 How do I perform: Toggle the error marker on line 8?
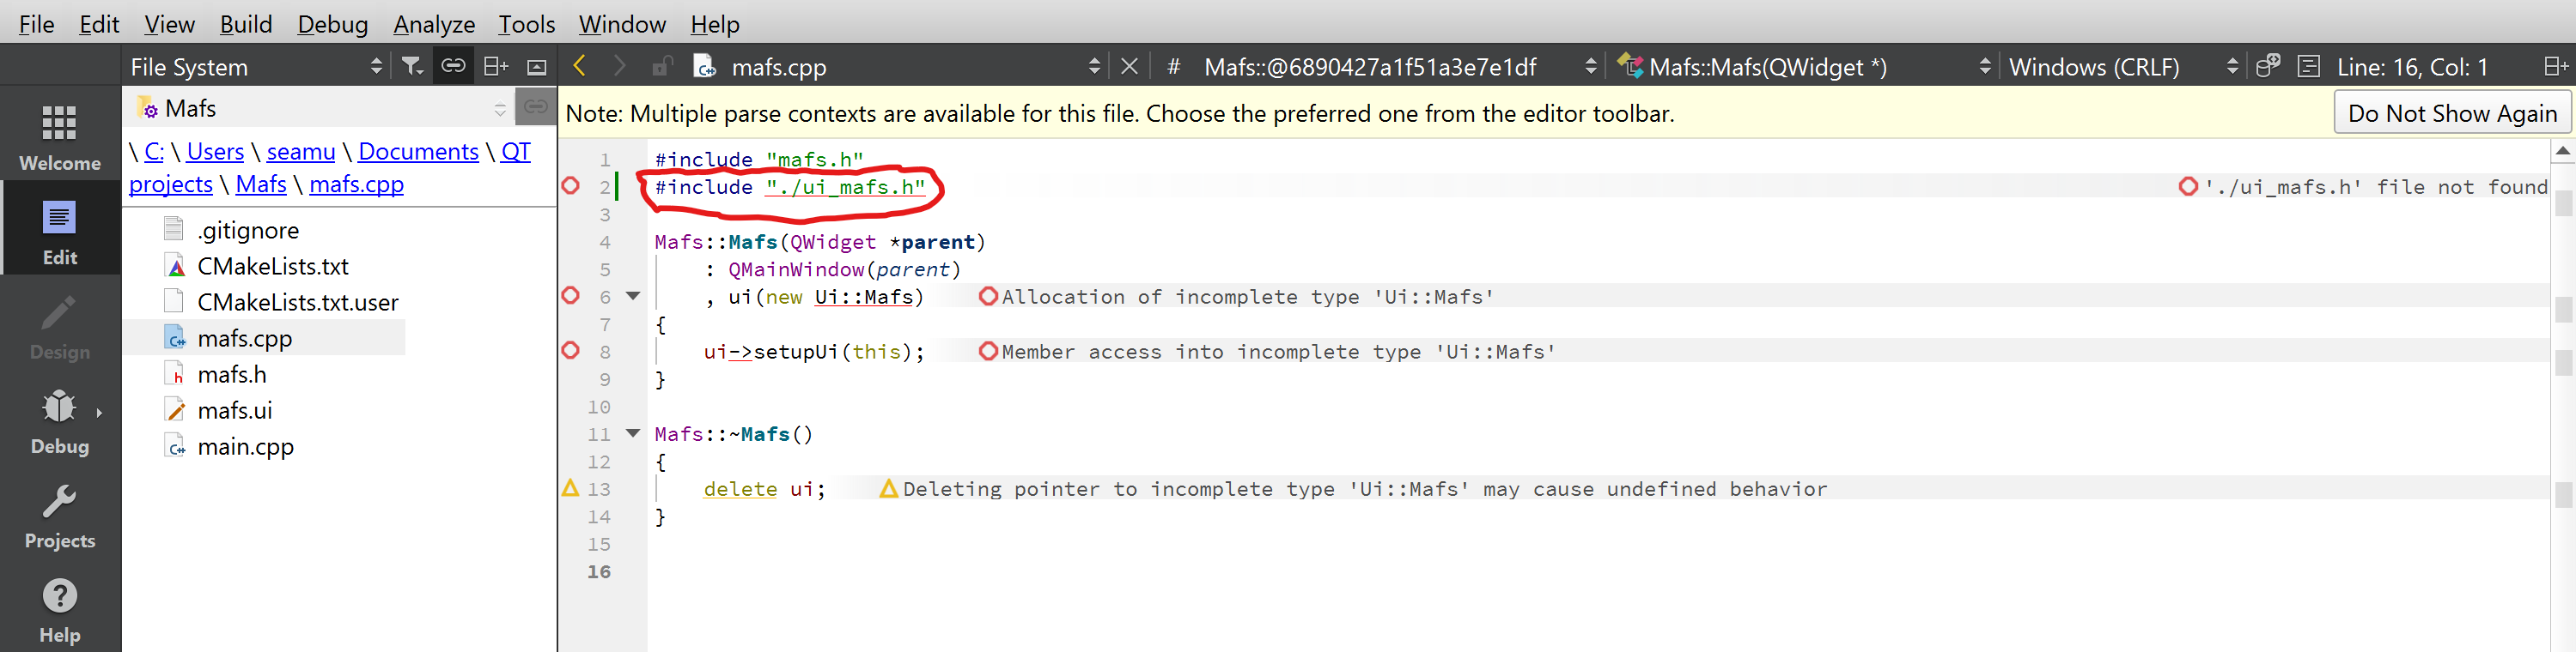[x=571, y=351]
